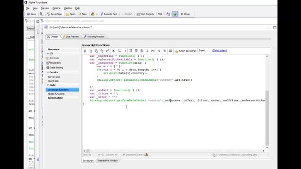
Task: Open the Options menu
Action: (x=56, y=8)
